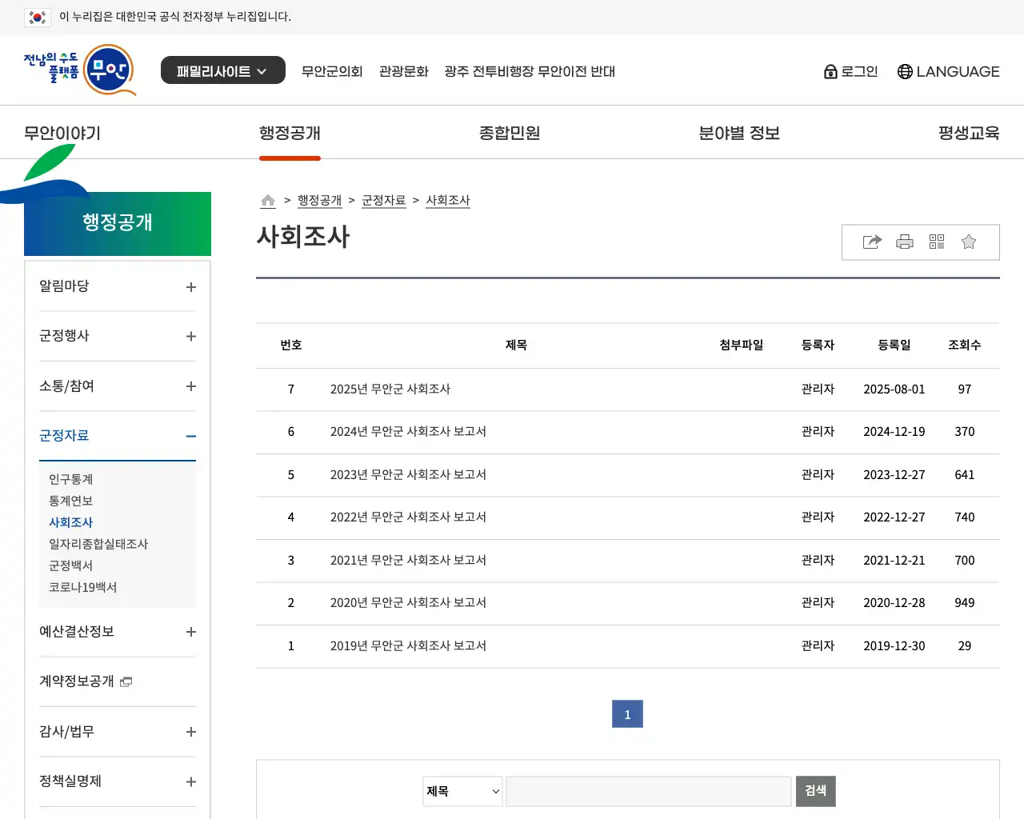The image size is (1024, 819).
Task: Expand the 예산결산정보 sidebar section
Action: click(x=191, y=632)
